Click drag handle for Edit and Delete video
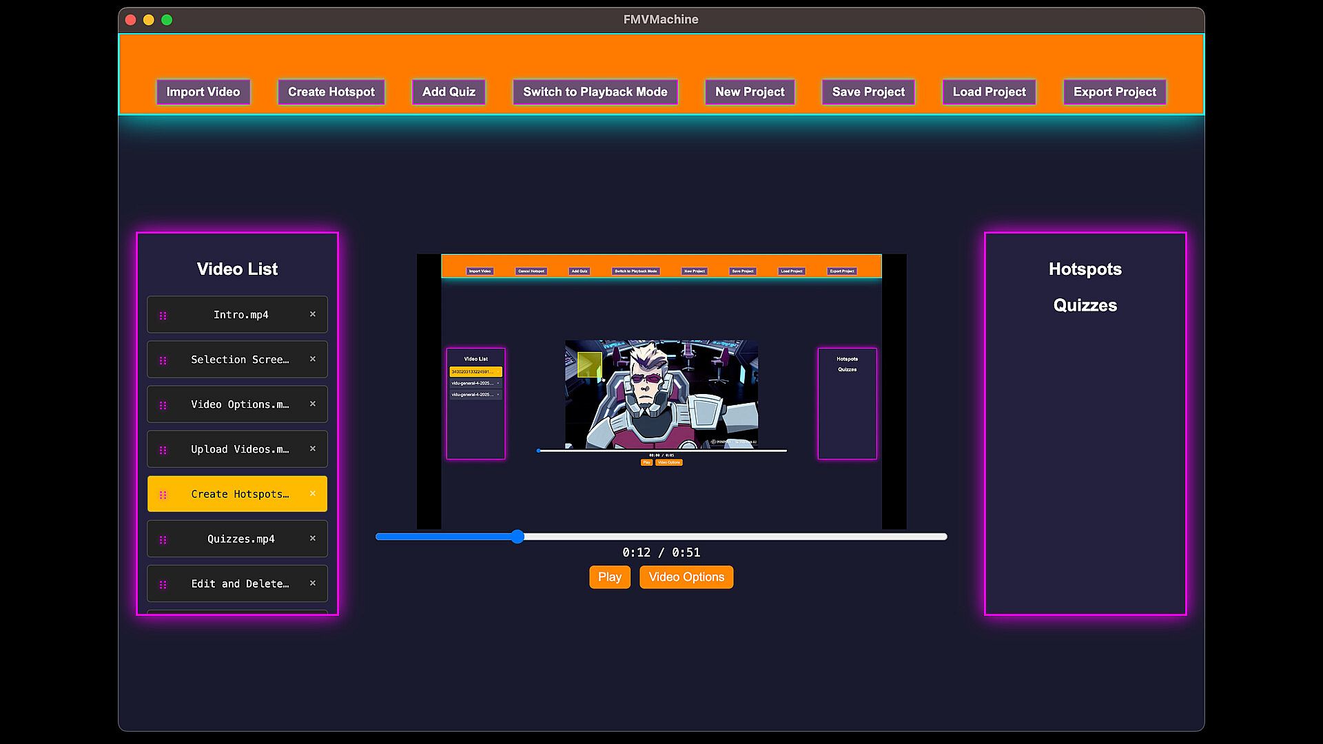This screenshot has height=744, width=1323. tap(163, 585)
